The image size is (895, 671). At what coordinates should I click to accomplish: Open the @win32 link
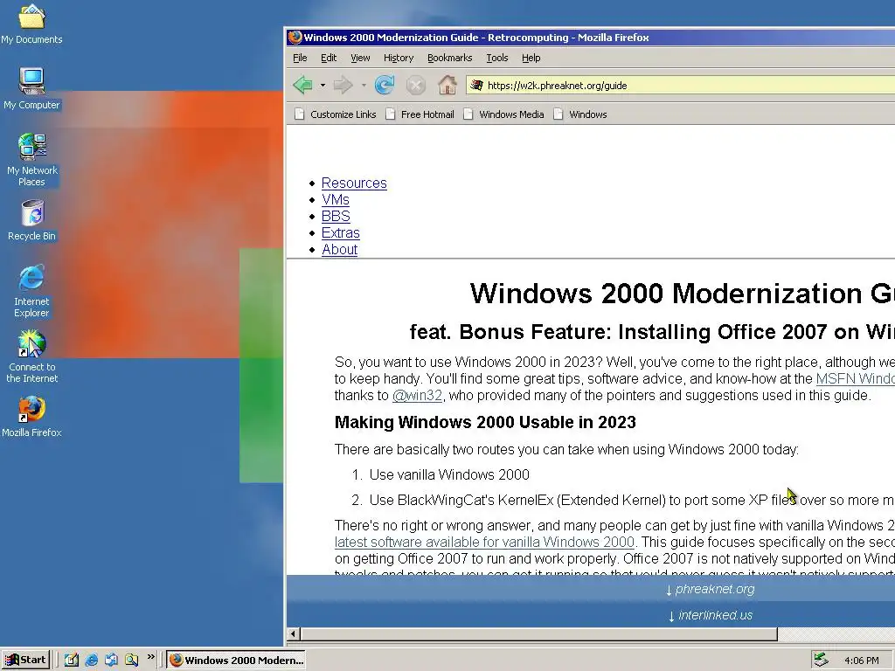click(x=417, y=395)
